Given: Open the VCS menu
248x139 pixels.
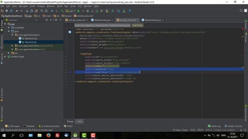Looking at the screenshot, I should click(x=80, y=6).
